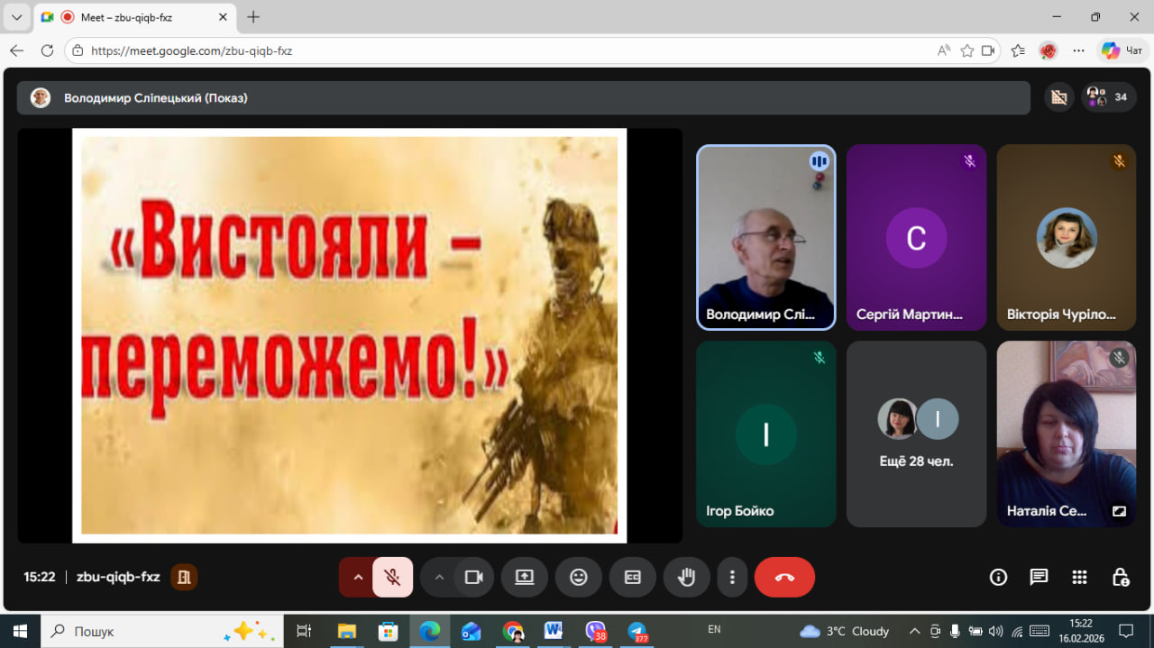1154x648 pixels.
Task: Toggle the camera on or off
Action: click(x=473, y=578)
